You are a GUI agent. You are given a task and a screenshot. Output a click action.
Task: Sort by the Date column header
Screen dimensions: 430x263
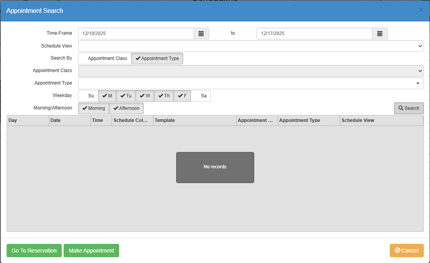coord(70,120)
